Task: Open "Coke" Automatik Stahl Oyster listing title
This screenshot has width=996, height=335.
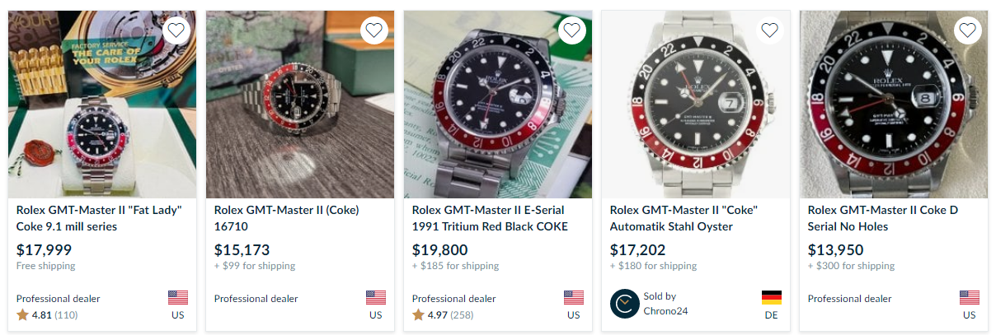Action: point(684,218)
